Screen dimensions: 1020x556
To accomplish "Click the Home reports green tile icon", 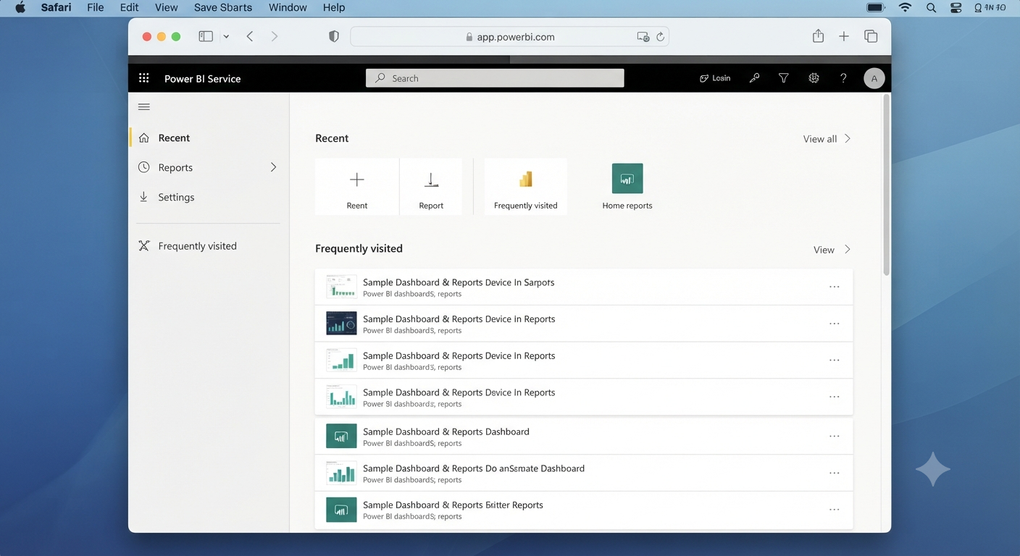I will coord(627,178).
